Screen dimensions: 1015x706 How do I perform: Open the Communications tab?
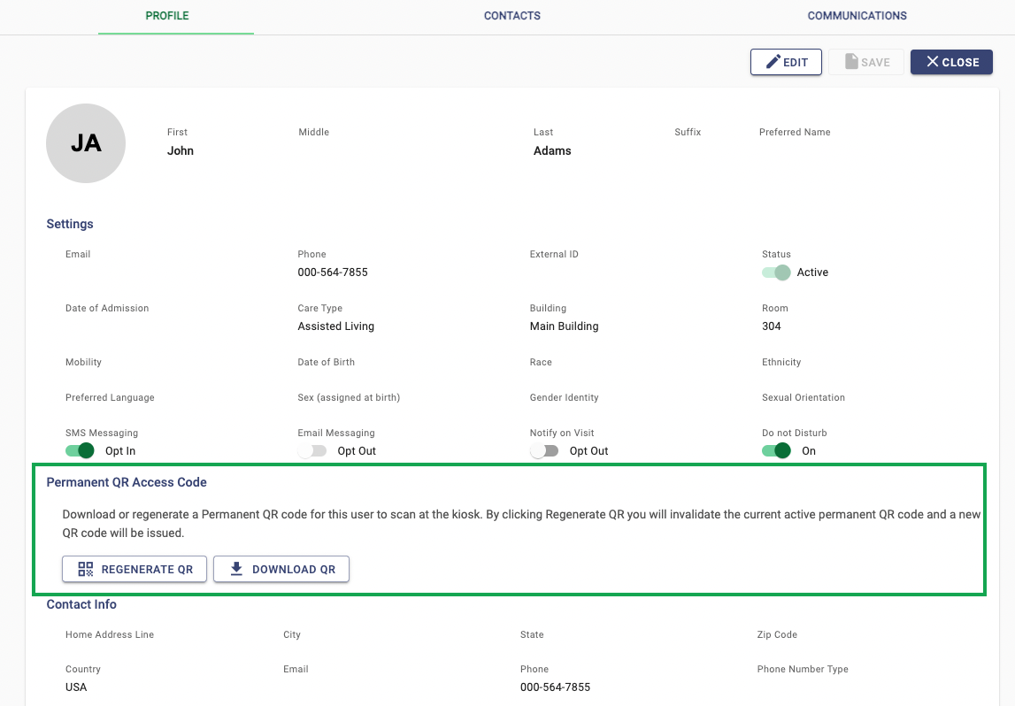857,16
